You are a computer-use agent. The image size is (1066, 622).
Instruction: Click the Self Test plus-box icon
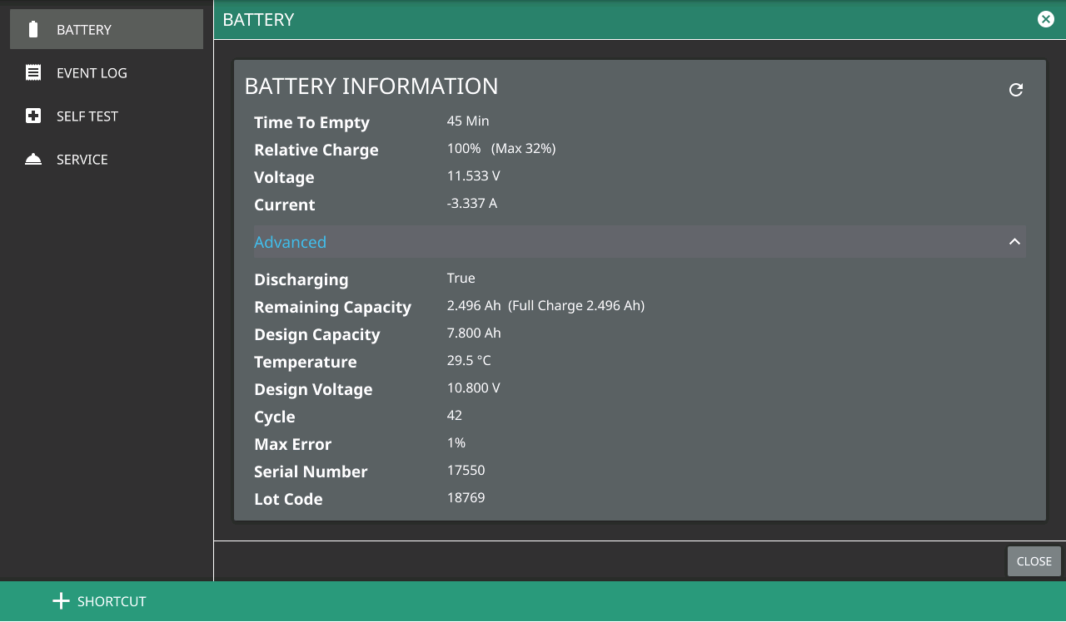point(33,116)
